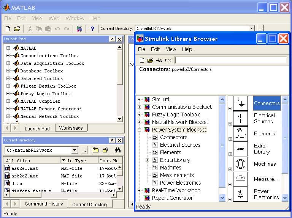Viewport: 292px width, 218px height.
Task: Redo icon in MATLAB toolbar
Action: (67, 29)
